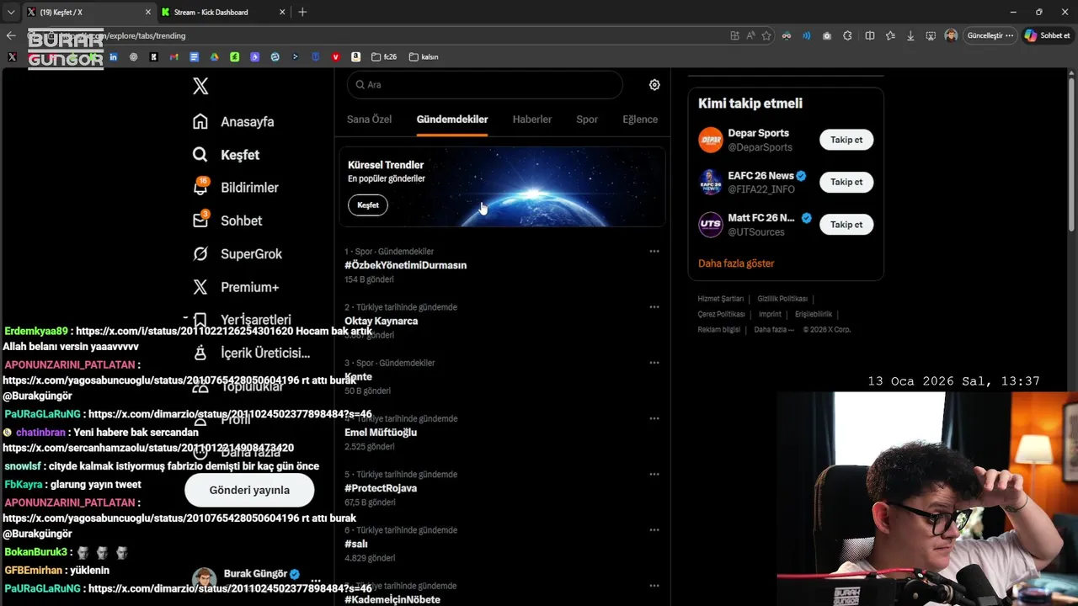Open the Emel Müftüoğlu trend

(x=381, y=433)
